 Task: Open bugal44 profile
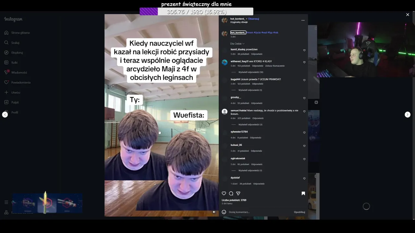(235, 79)
